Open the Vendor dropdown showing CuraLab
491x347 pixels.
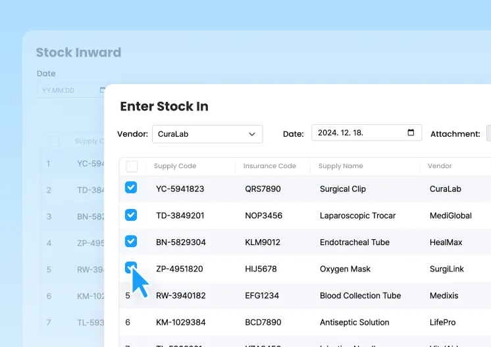(207, 134)
